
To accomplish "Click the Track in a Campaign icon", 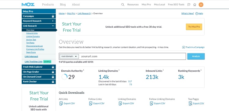I will click(x=184, y=47).
